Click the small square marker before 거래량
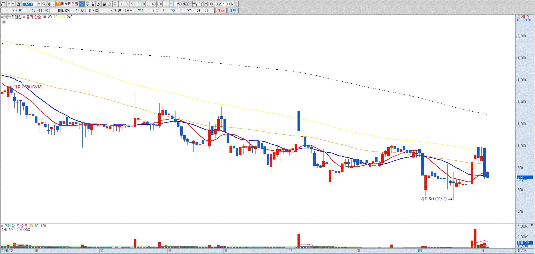This screenshot has height=254, width=535. point(2,226)
